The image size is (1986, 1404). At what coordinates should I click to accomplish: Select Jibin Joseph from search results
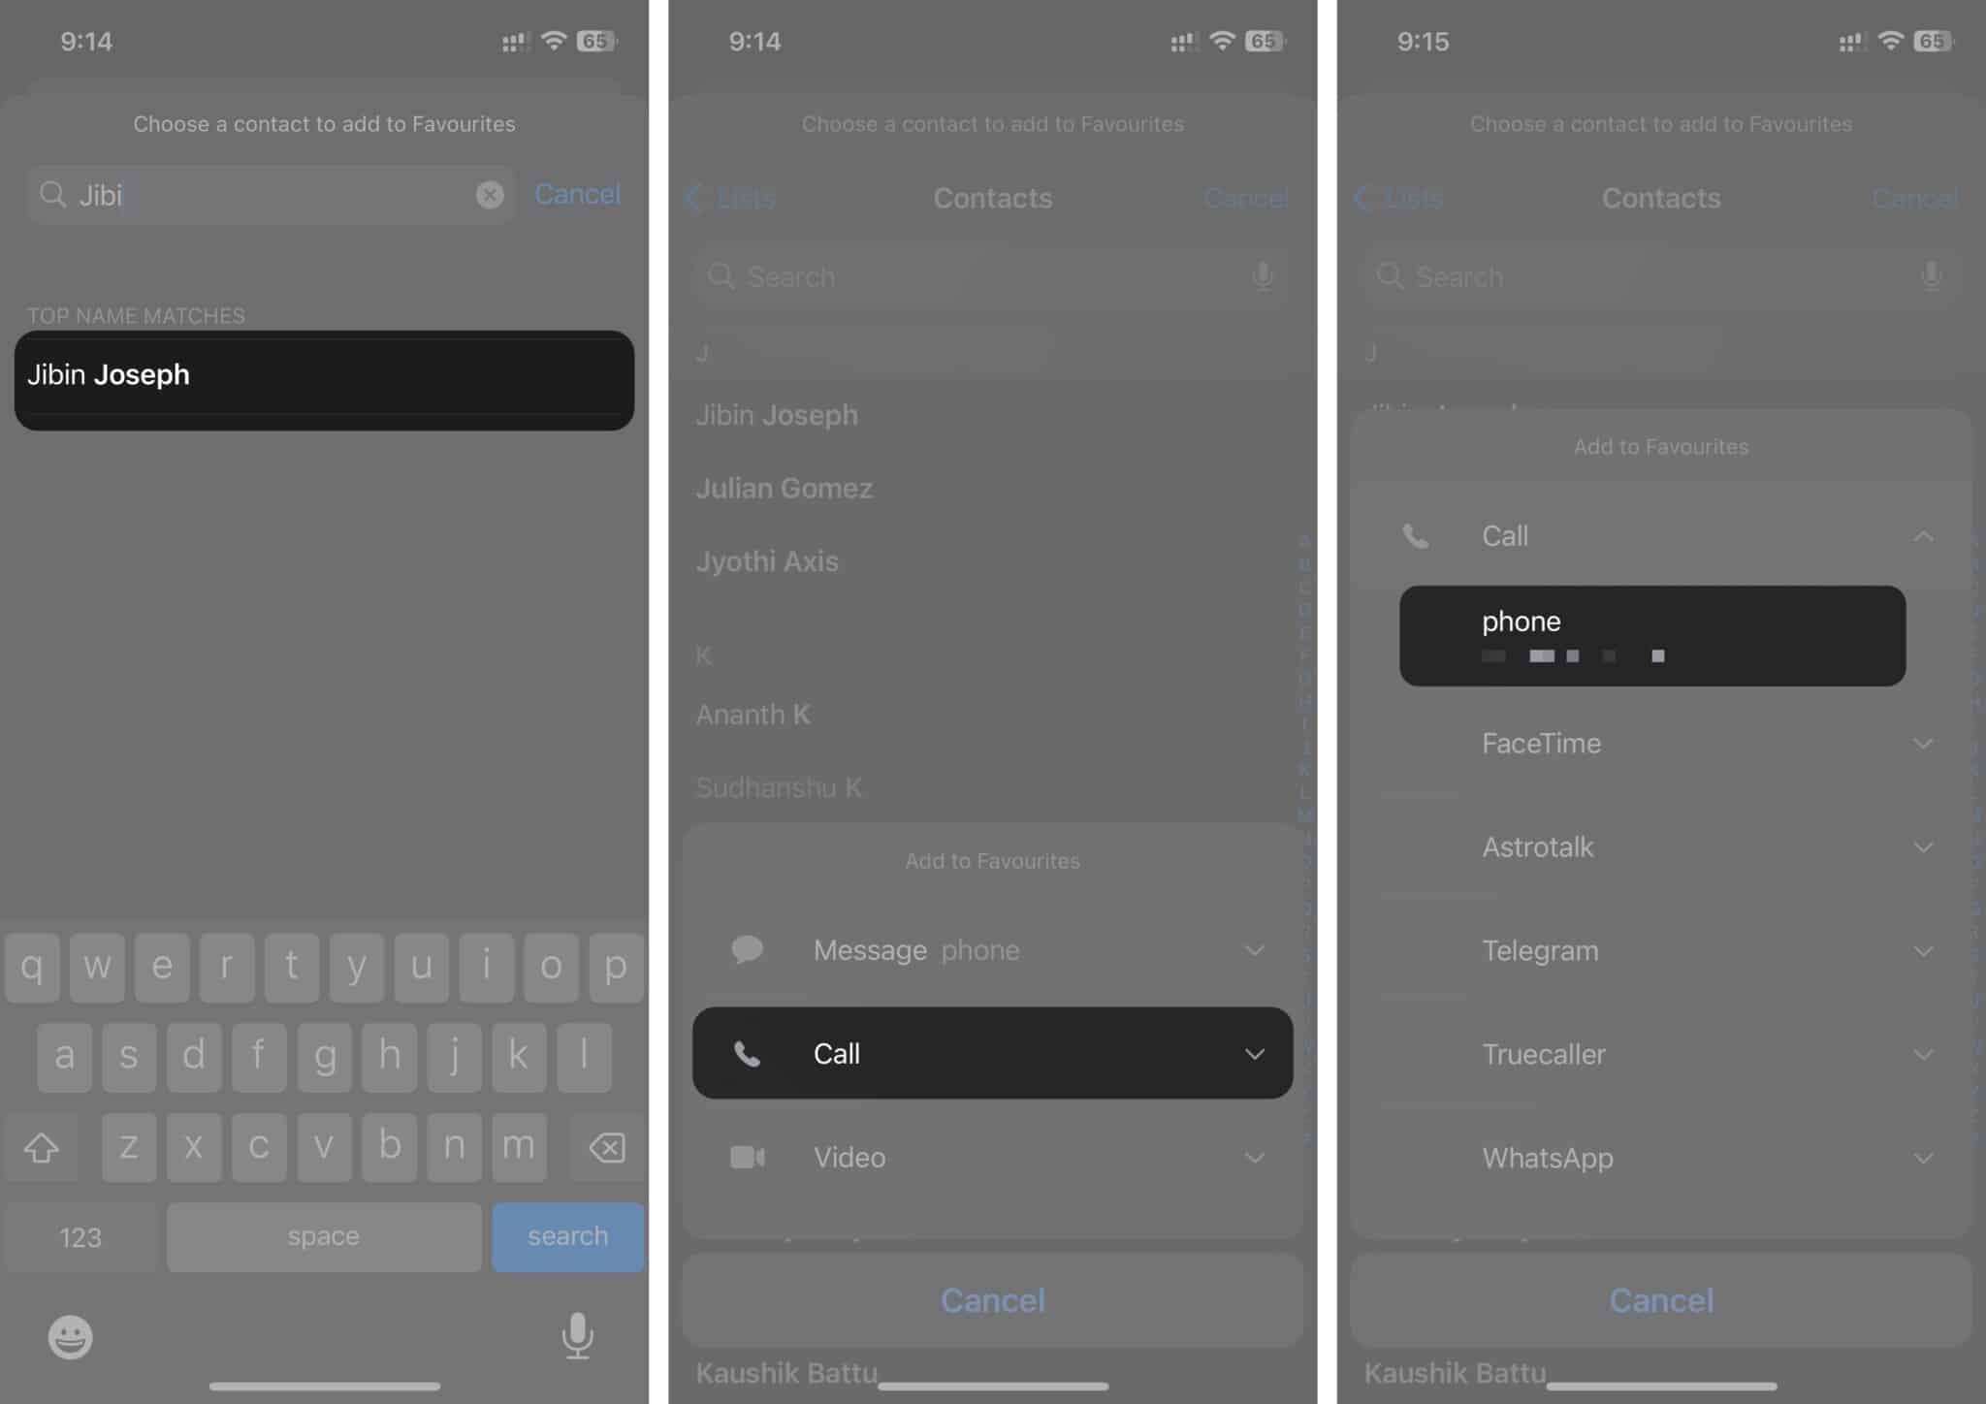324,375
